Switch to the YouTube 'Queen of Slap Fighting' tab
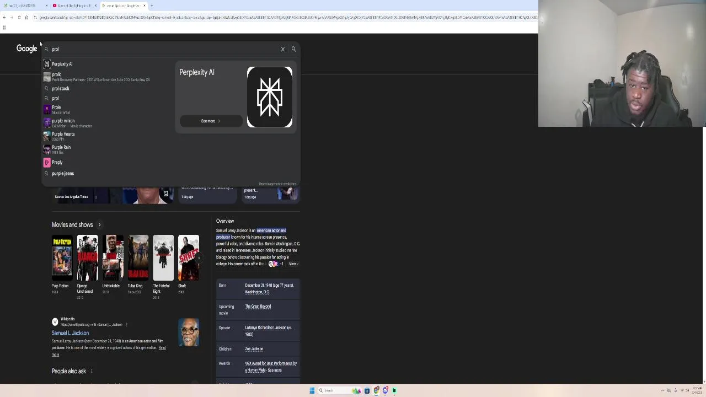This screenshot has height=397, width=706. tap(74, 6)
